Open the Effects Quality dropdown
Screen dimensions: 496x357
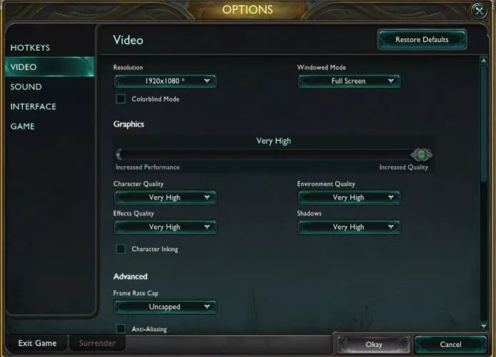(x=165, y=227)
